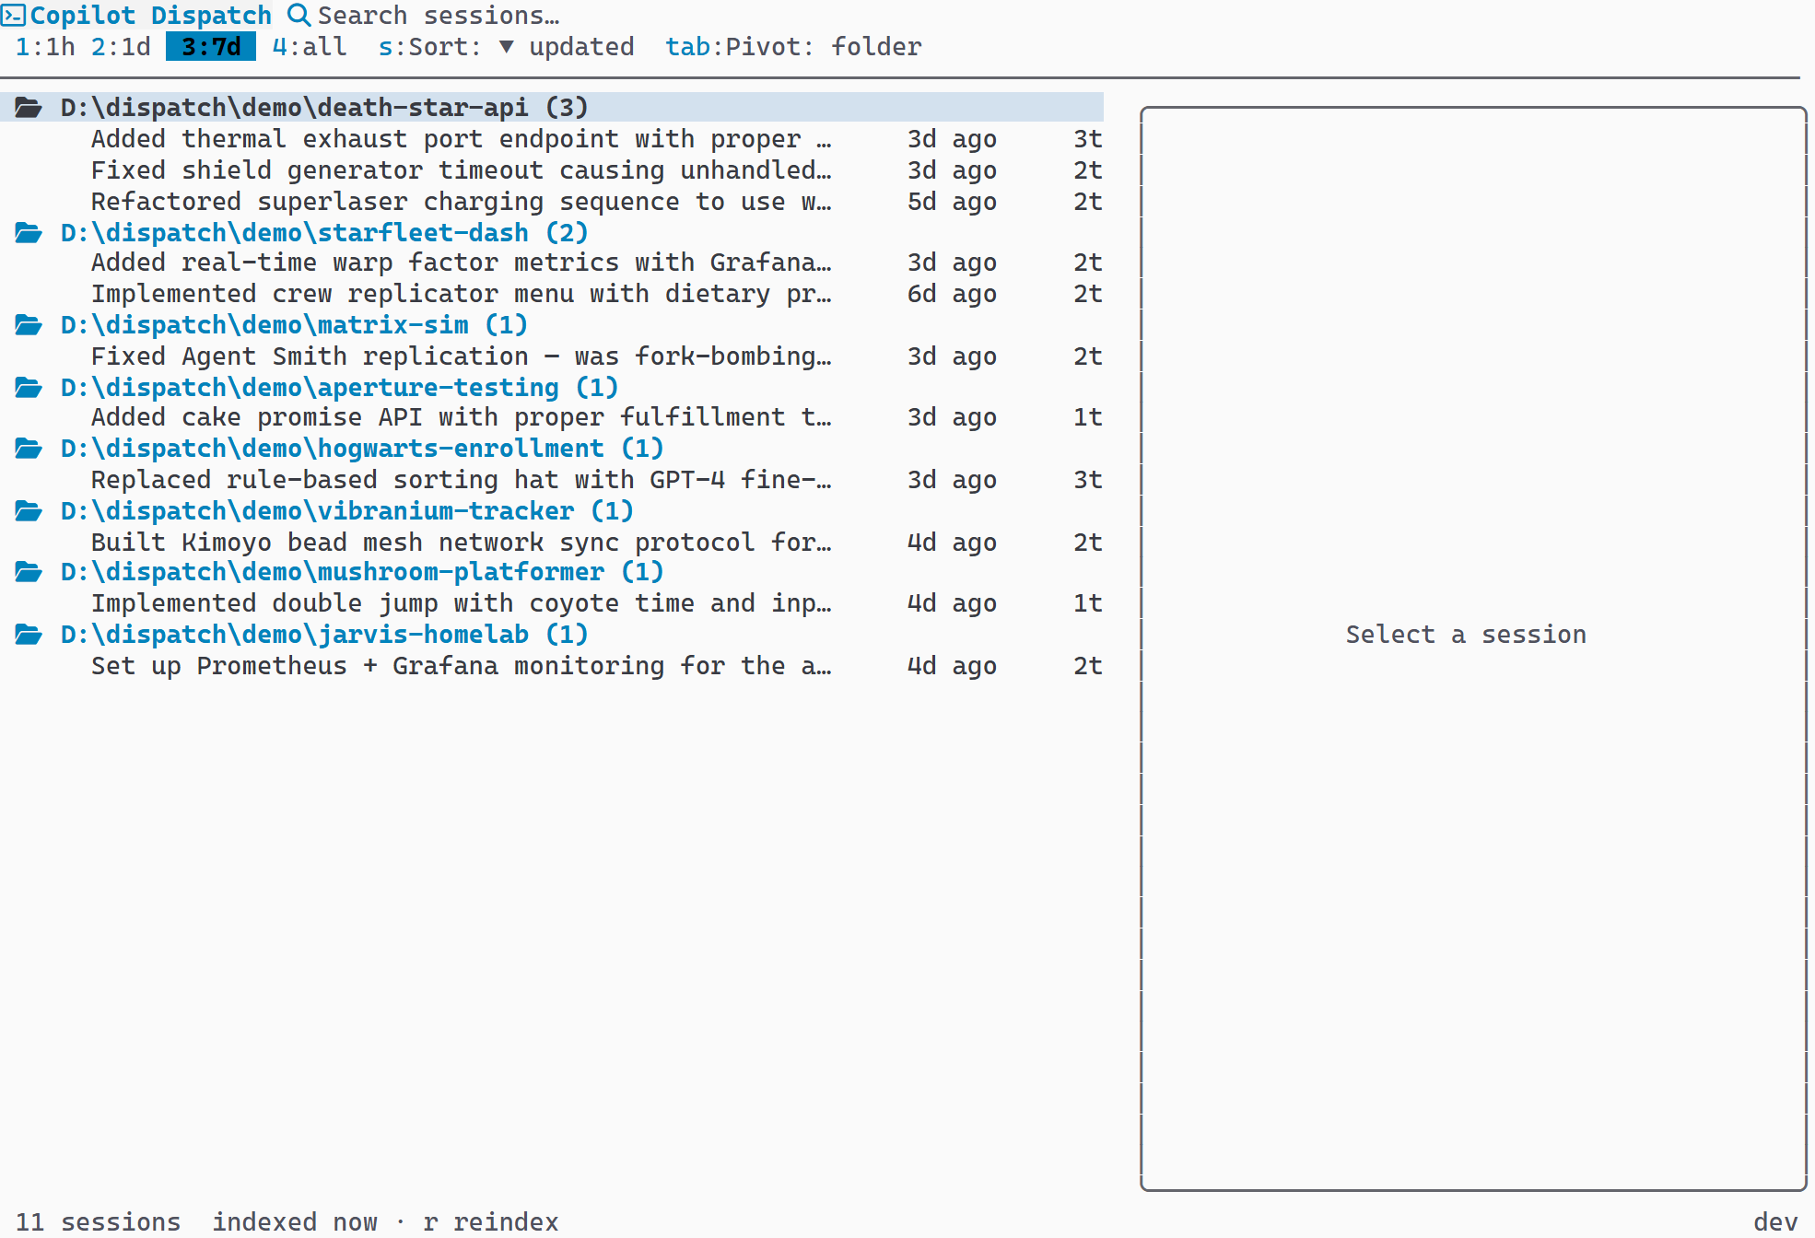Click the Copilot Dispatch terminal icon
Image resolution: width=1815 pixels, height=1238 pixels.
(x=15, y=15)
